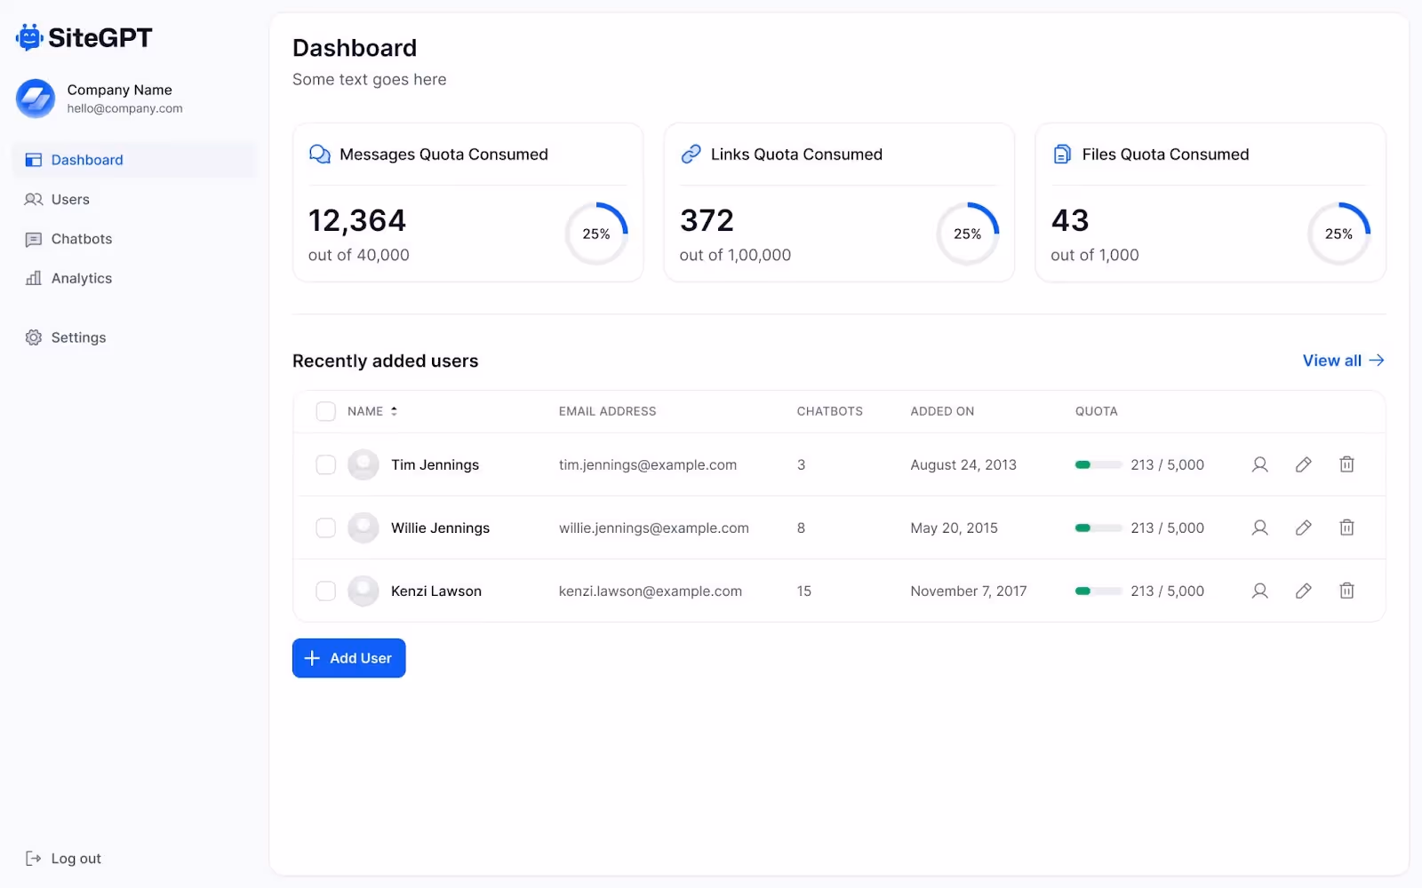
Task: Open Settings from the sidebar gear
Action: tap(33, 337)
